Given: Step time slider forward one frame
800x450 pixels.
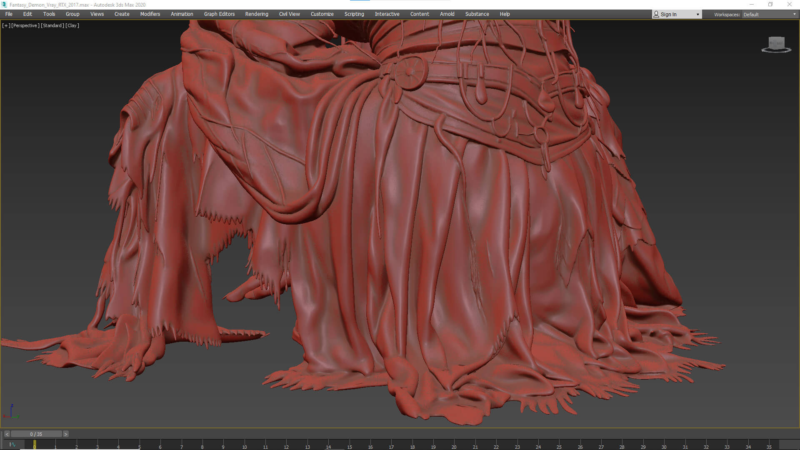Looking at the screenshot, I should [x=65, y=434].
